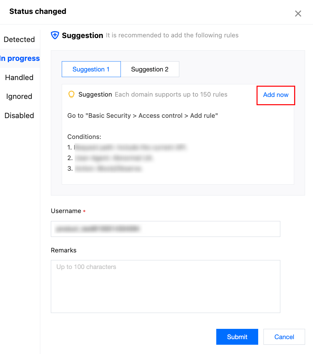Switch to the Suggestion 2 tab
The width and height of the screenshot is (313, 354).
coord(150,69)
